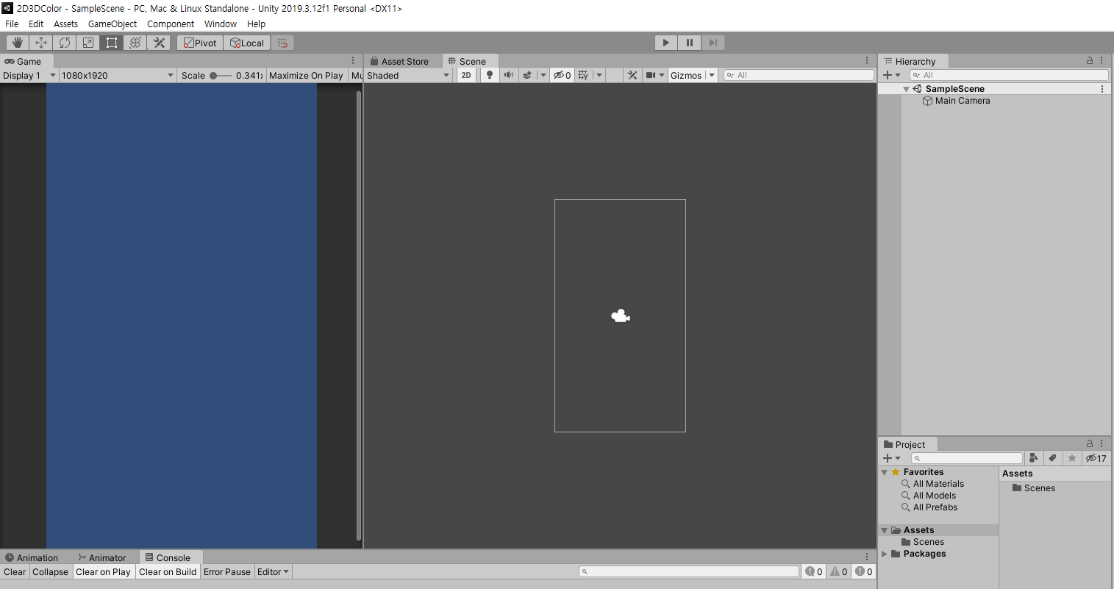
Task: Toggle console errors counter
Action: point(864,571)
